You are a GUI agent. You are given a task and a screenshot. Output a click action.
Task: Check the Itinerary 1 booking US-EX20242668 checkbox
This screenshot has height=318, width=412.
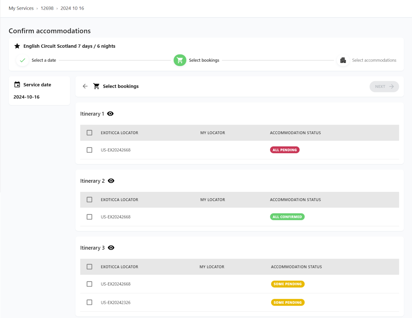(x=89, y=150)
